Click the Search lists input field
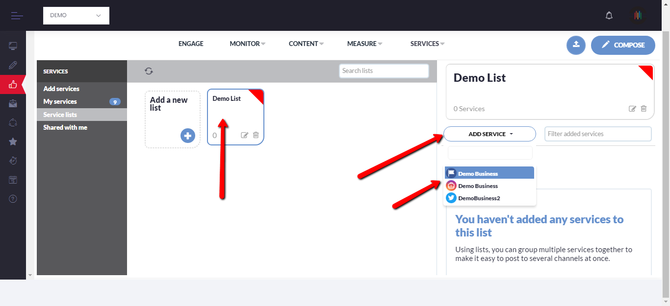This screenshot has height=306, width=670. [x=384, y=71]
